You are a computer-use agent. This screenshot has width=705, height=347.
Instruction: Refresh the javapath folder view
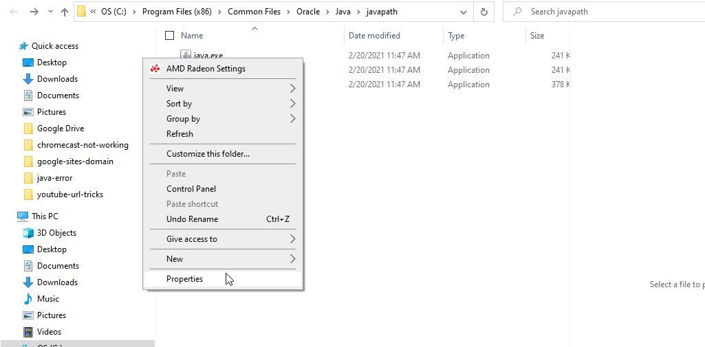pyautogui.click(x=484, y=12)
